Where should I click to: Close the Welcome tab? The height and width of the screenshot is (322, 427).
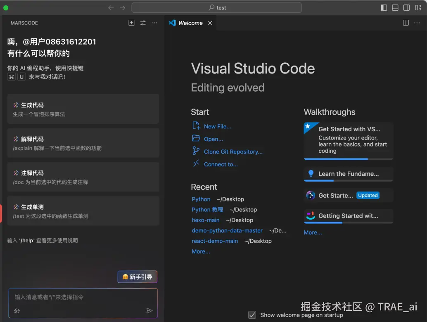210,23
